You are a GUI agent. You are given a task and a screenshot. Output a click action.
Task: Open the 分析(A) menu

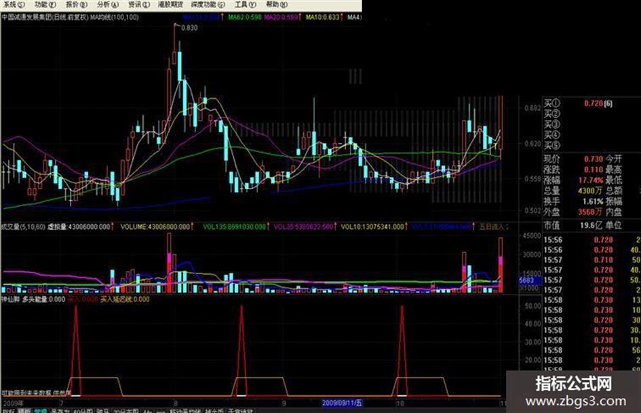click(x=108, y=5)
